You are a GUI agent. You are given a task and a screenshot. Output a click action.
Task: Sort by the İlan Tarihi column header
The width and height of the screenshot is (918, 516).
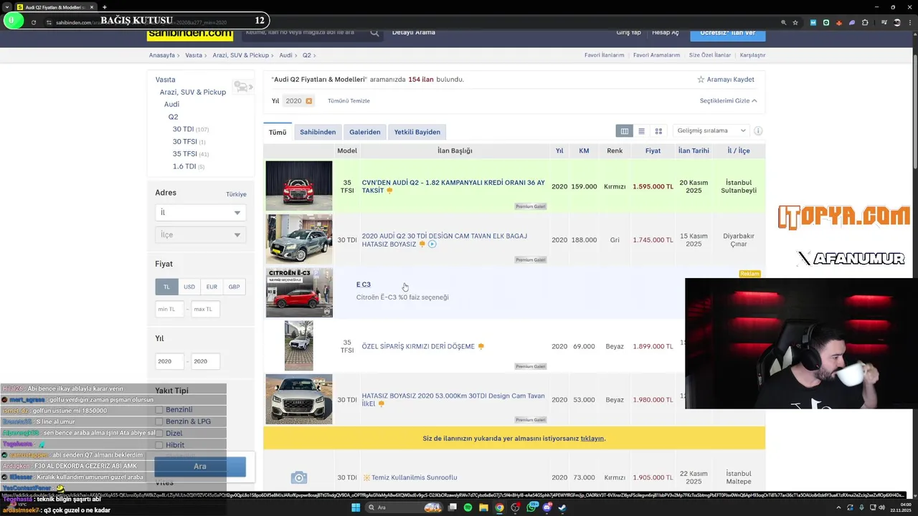pyautogui.click(x=694, y=151)
